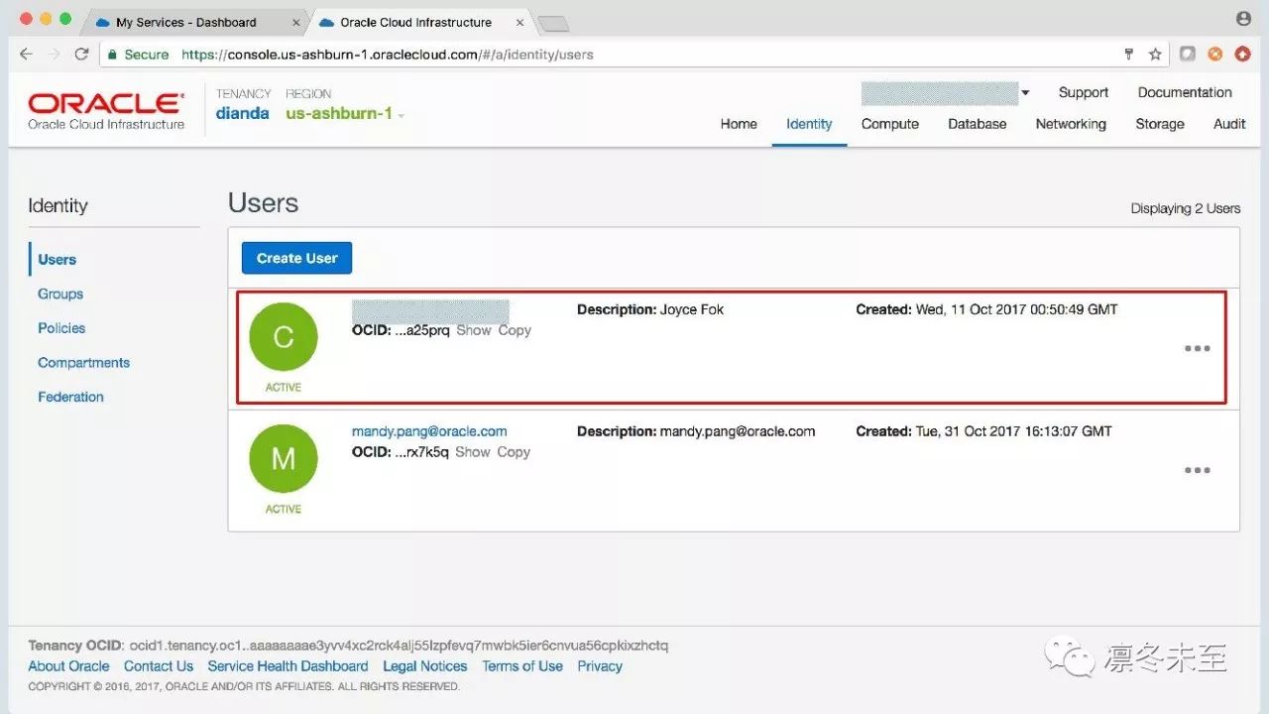Viewport: 1269px width, 714px height.
Task: Click the Identity sidebar heading
Action: point(58,206)
